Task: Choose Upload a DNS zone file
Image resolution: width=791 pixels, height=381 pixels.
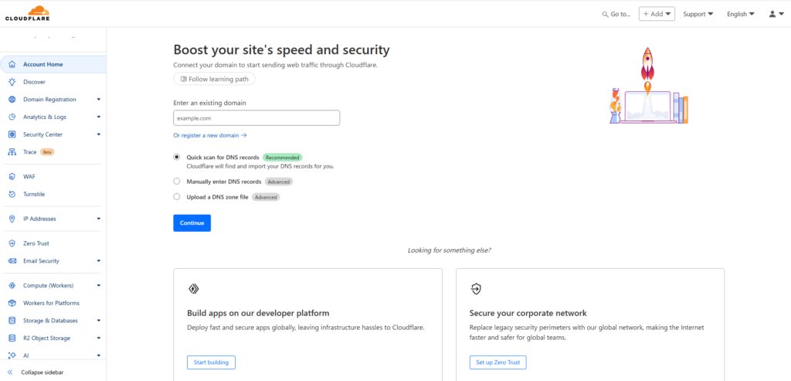Action: tap(177, 197)
